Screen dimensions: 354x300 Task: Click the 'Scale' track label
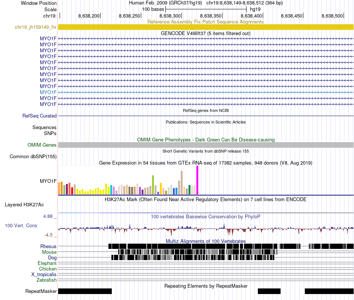click(x=50, y=9)
